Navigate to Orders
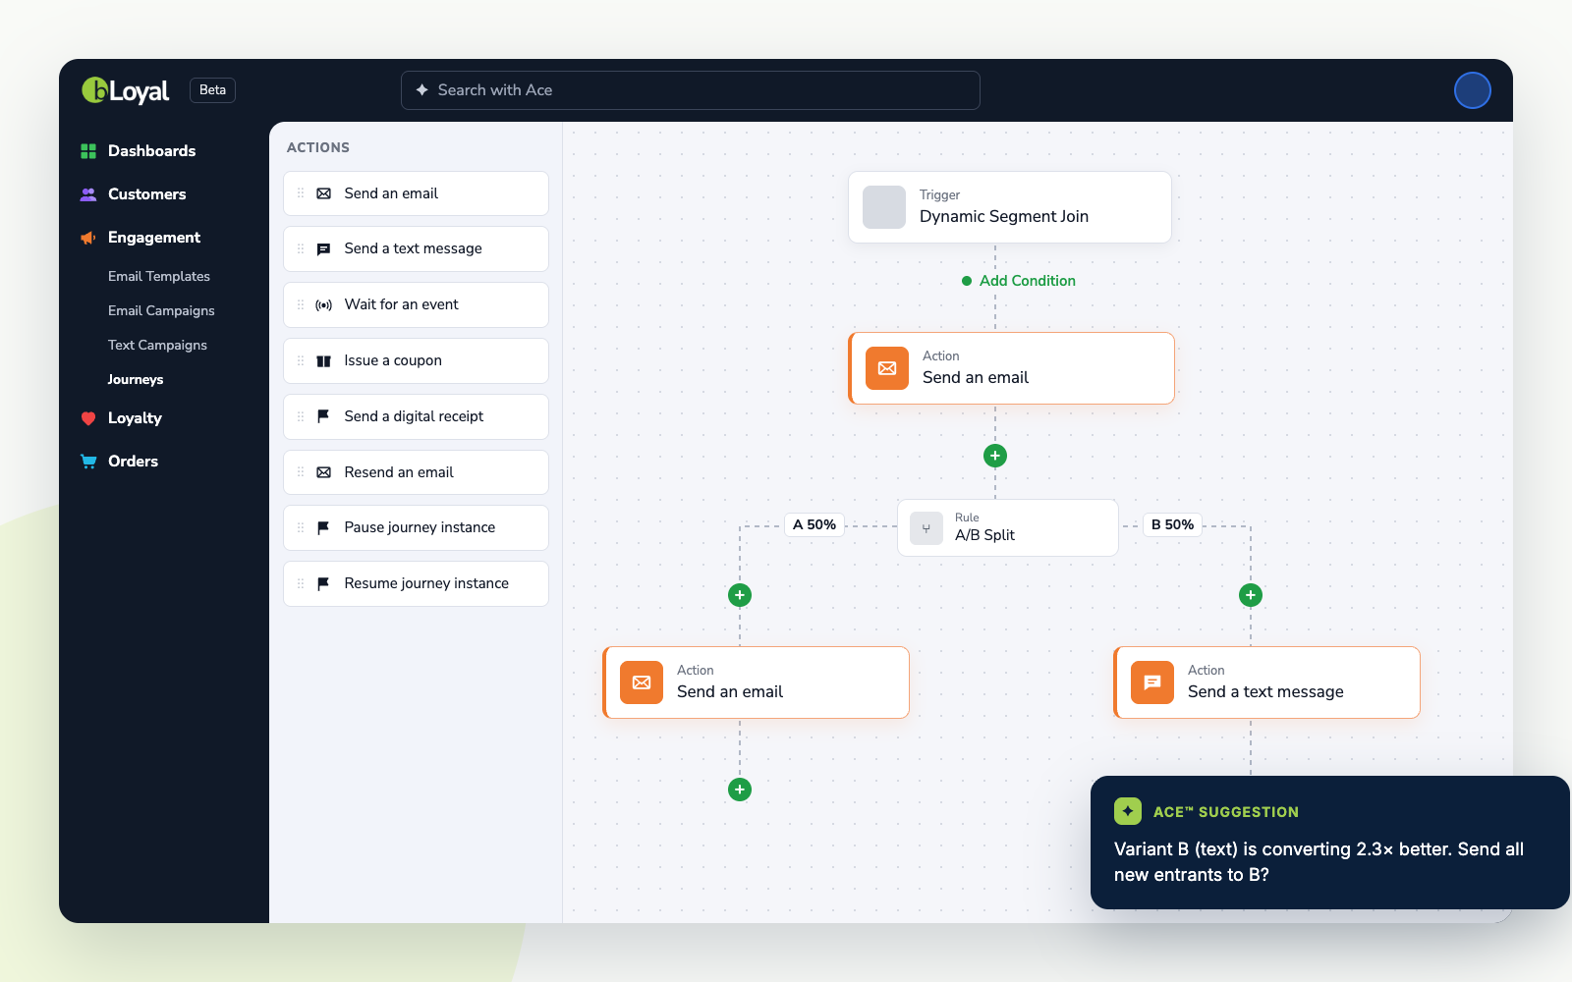Image resolution: width=1572 pixels, height=982 pixels. tap(133, 462)
